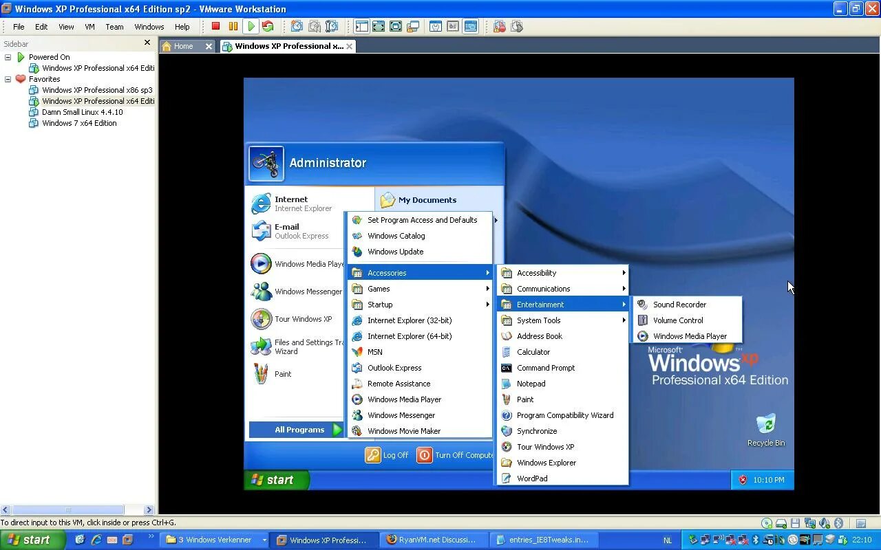
Task: Click entries_IE8Tweaks.in... taskbar button
Action: [x=544, y=540]
